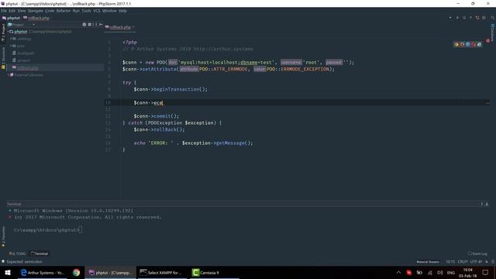
Task: Open the VCS menu
Action: (x=96, y=11)
